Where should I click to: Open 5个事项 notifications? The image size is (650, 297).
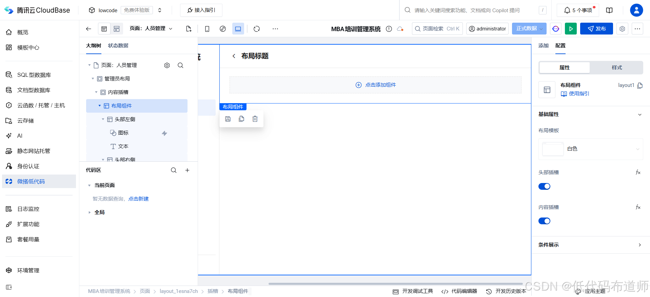pos(578,10)
